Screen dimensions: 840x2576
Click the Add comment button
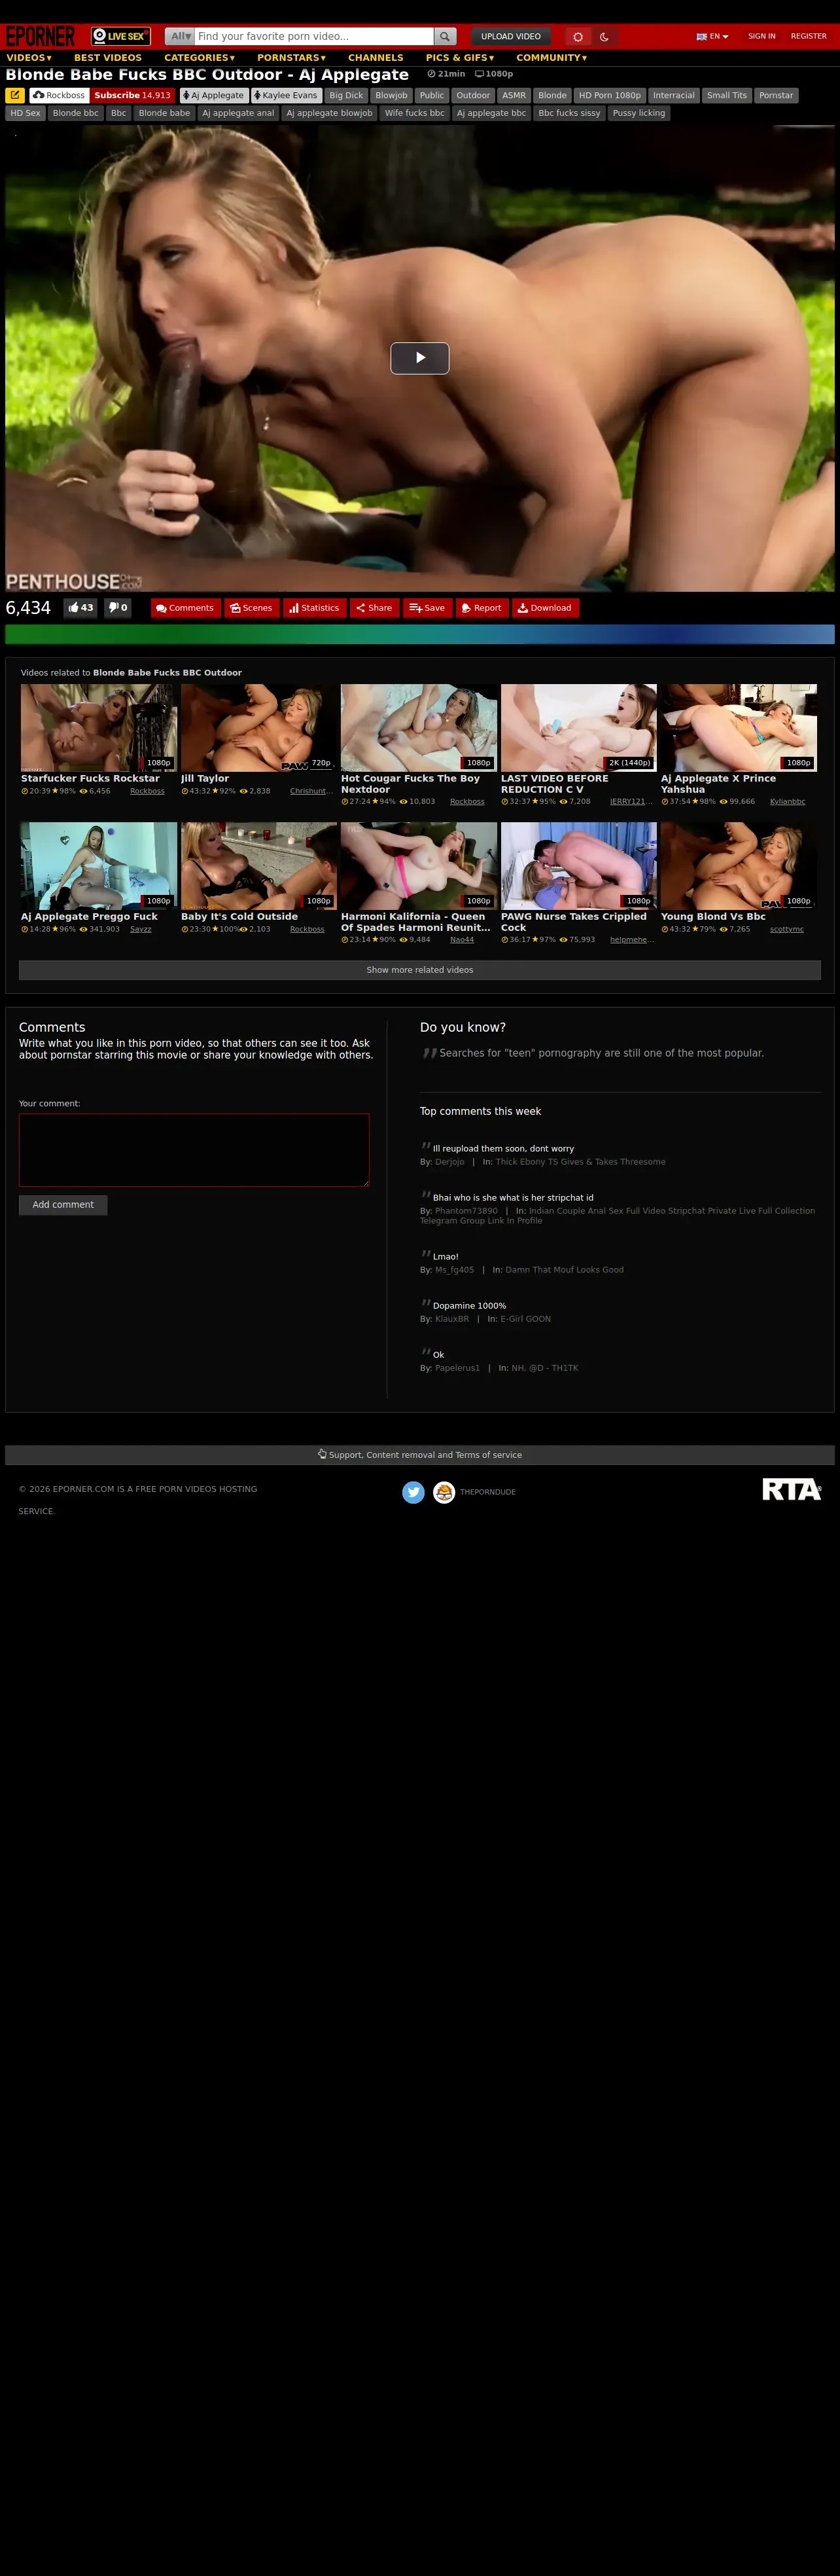pyautogui.click(x=63, y=1205)
